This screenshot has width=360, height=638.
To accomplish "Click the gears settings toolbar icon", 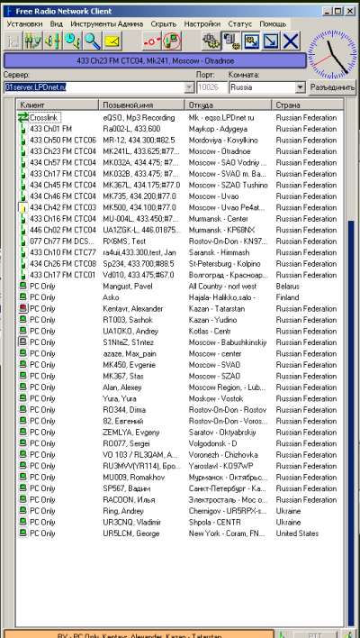I will click(211, 41).
